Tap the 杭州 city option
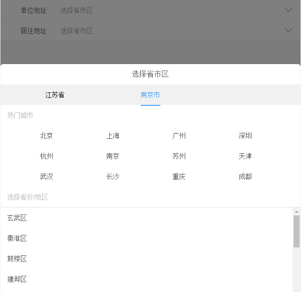 (46, 156)
